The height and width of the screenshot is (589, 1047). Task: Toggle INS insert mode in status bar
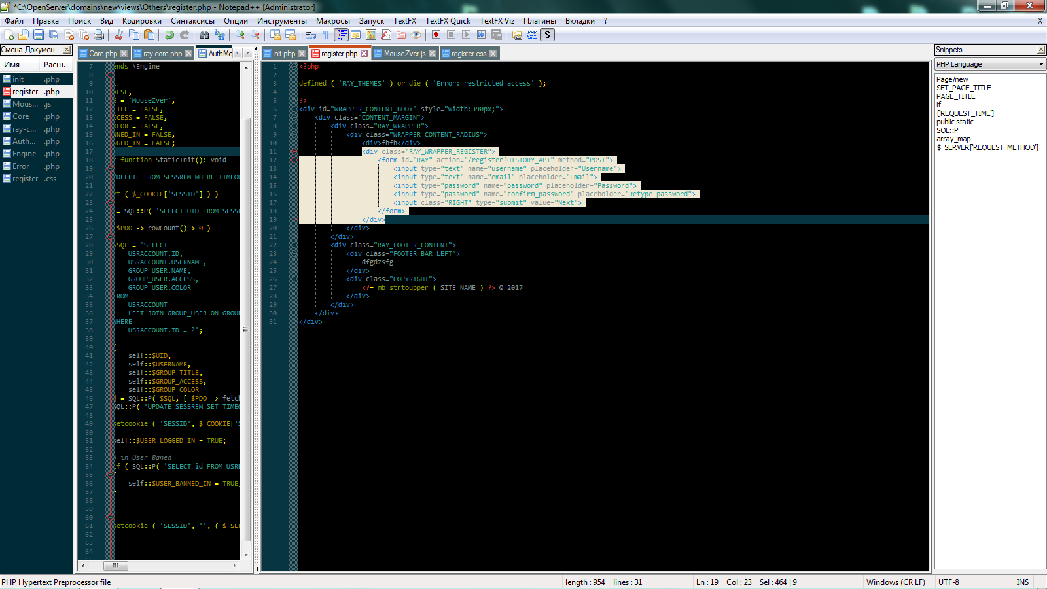pyautogui.click(x=1023, y=582)
